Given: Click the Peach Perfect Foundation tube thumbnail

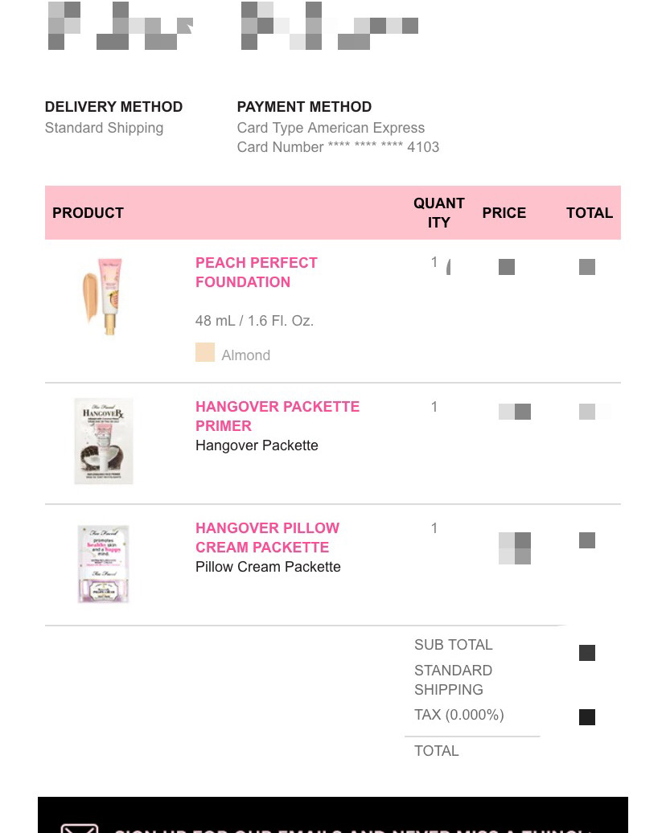Looking at the screenshot, I should point(103,296).
